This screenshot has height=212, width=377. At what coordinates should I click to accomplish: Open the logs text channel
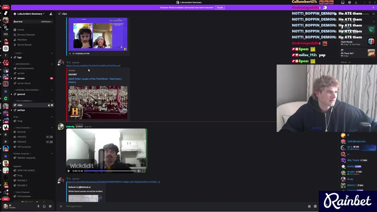(19, 57)
